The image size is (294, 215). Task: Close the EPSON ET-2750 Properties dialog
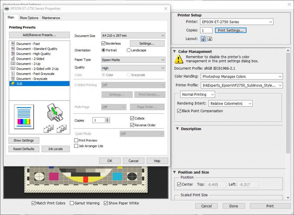[x=166, y=9]
